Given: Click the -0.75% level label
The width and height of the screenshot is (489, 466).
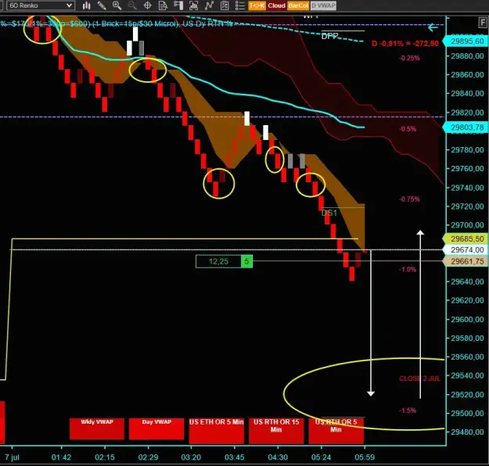Looking at the screenshot, I should coord(409,199).
